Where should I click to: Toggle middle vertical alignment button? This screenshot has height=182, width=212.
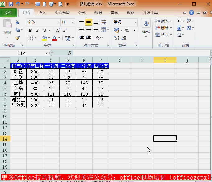(89, 22)
